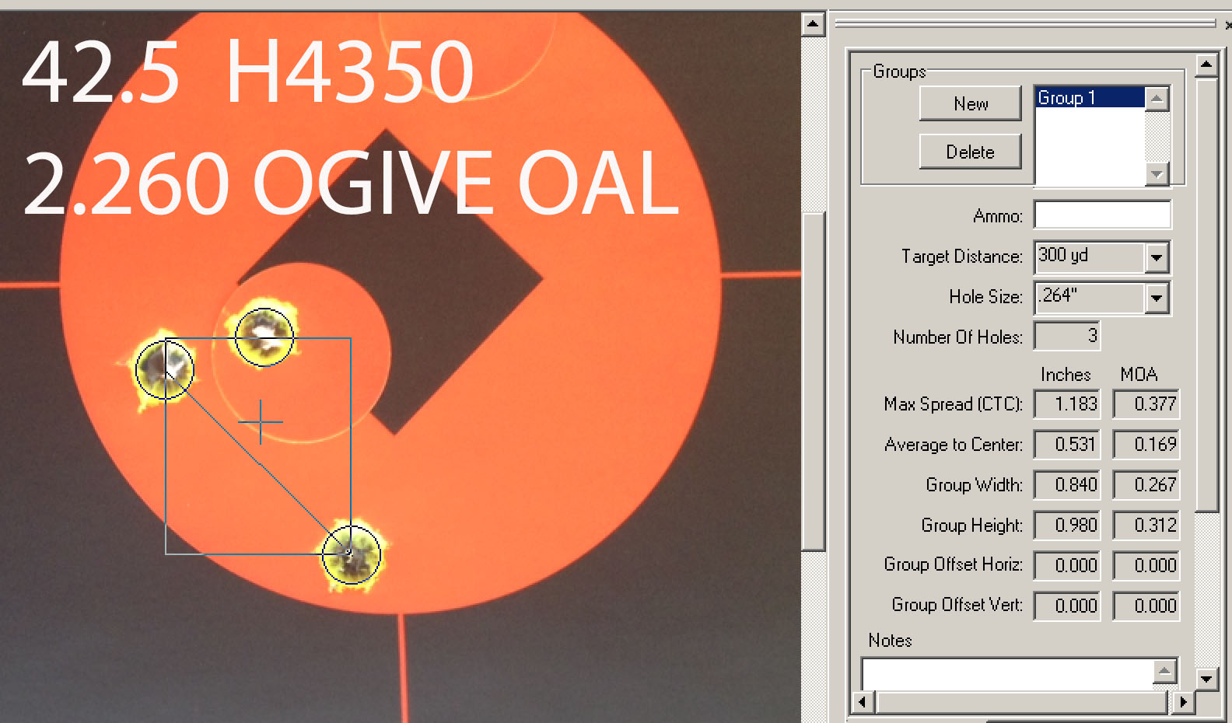Click the target image vertical scrollbar thumb
The width and height of the screenshot is (1232, 723).
[x=813, y=381]
